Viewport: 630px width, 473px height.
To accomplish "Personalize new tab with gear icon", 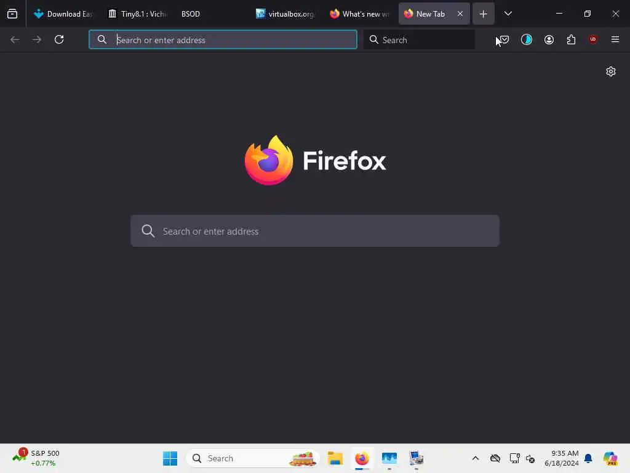I will point(611,71).
